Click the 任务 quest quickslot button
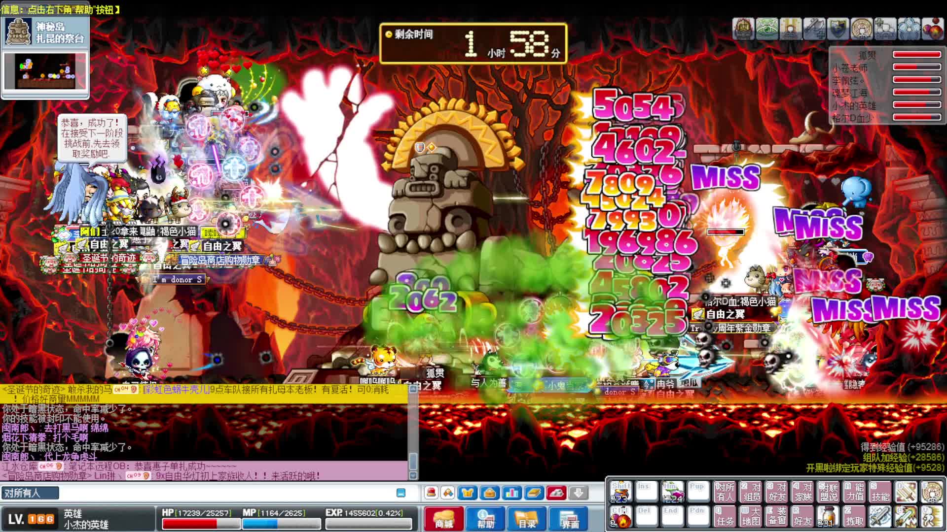This screenshot has width=947, height=532. [x=725, y=516]
